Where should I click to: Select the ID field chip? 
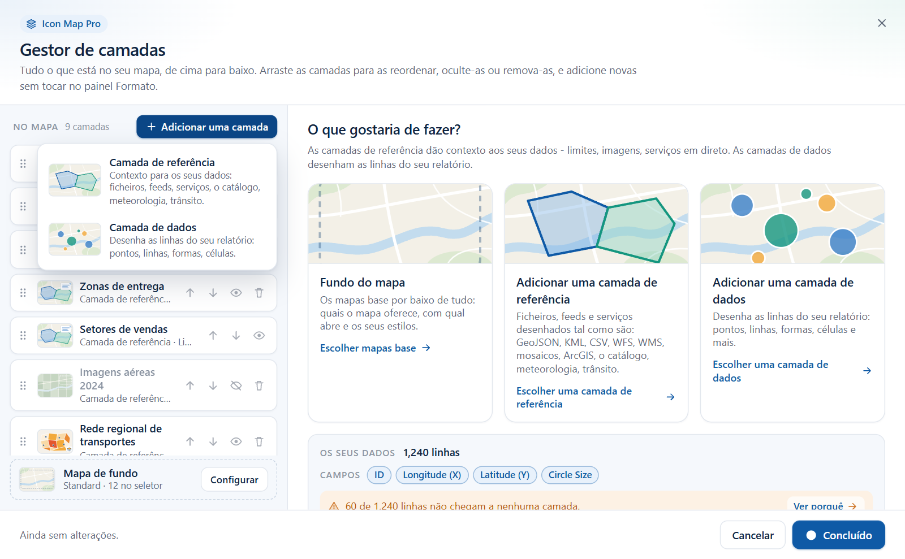[379, 475]
